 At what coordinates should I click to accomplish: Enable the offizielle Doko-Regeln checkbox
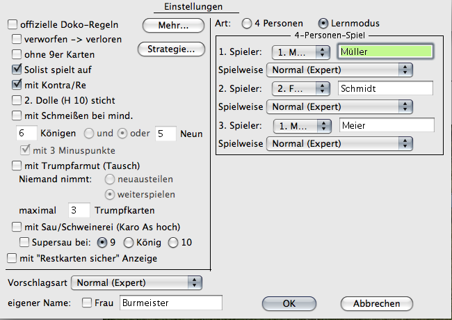(13, 24)
